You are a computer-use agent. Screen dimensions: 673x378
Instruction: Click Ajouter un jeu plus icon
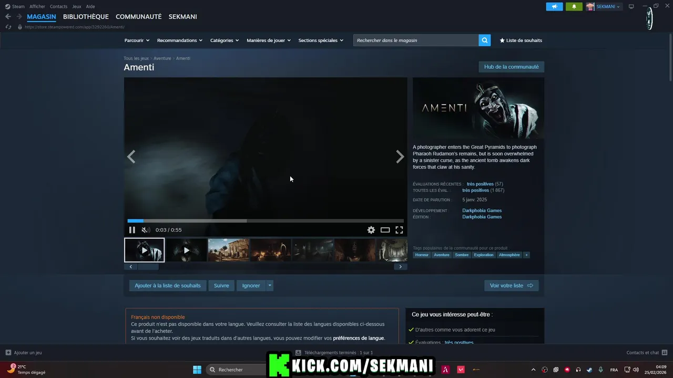pos(8,353)
